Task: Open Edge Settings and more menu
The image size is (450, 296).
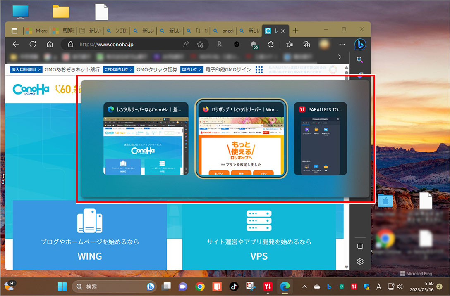Action: 342,45
